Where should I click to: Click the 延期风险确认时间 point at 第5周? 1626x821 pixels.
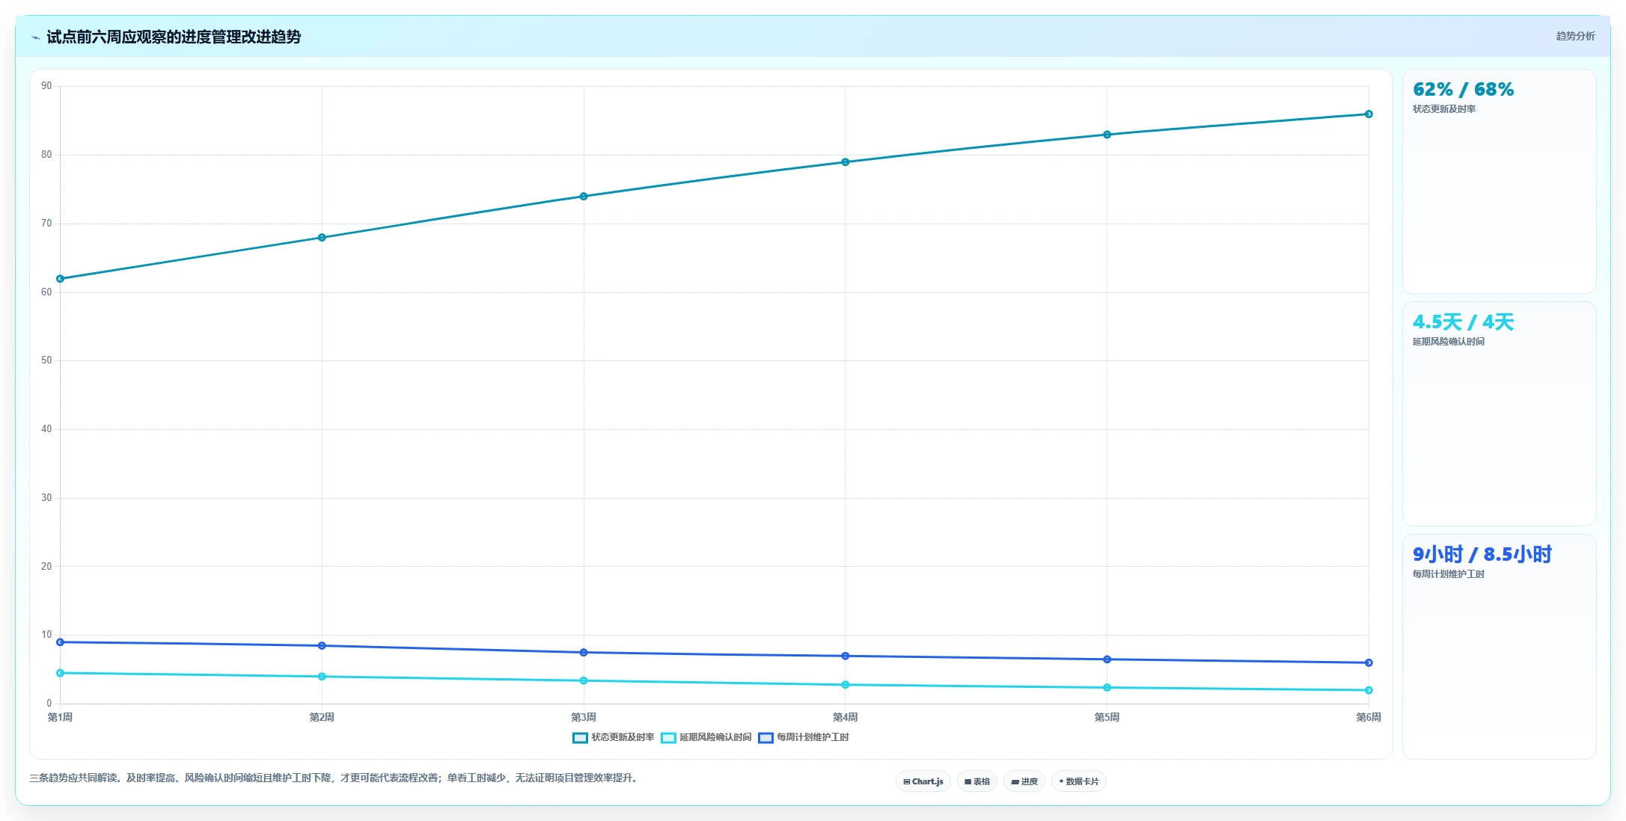point(1107,687)
